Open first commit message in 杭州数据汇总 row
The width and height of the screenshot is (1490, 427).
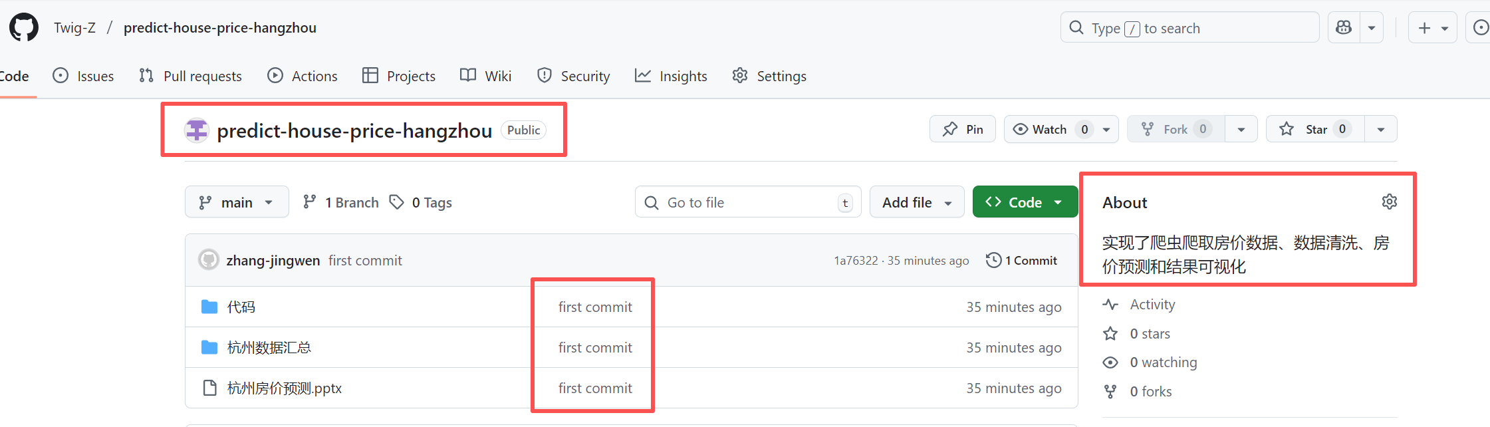tap(595, 347)
